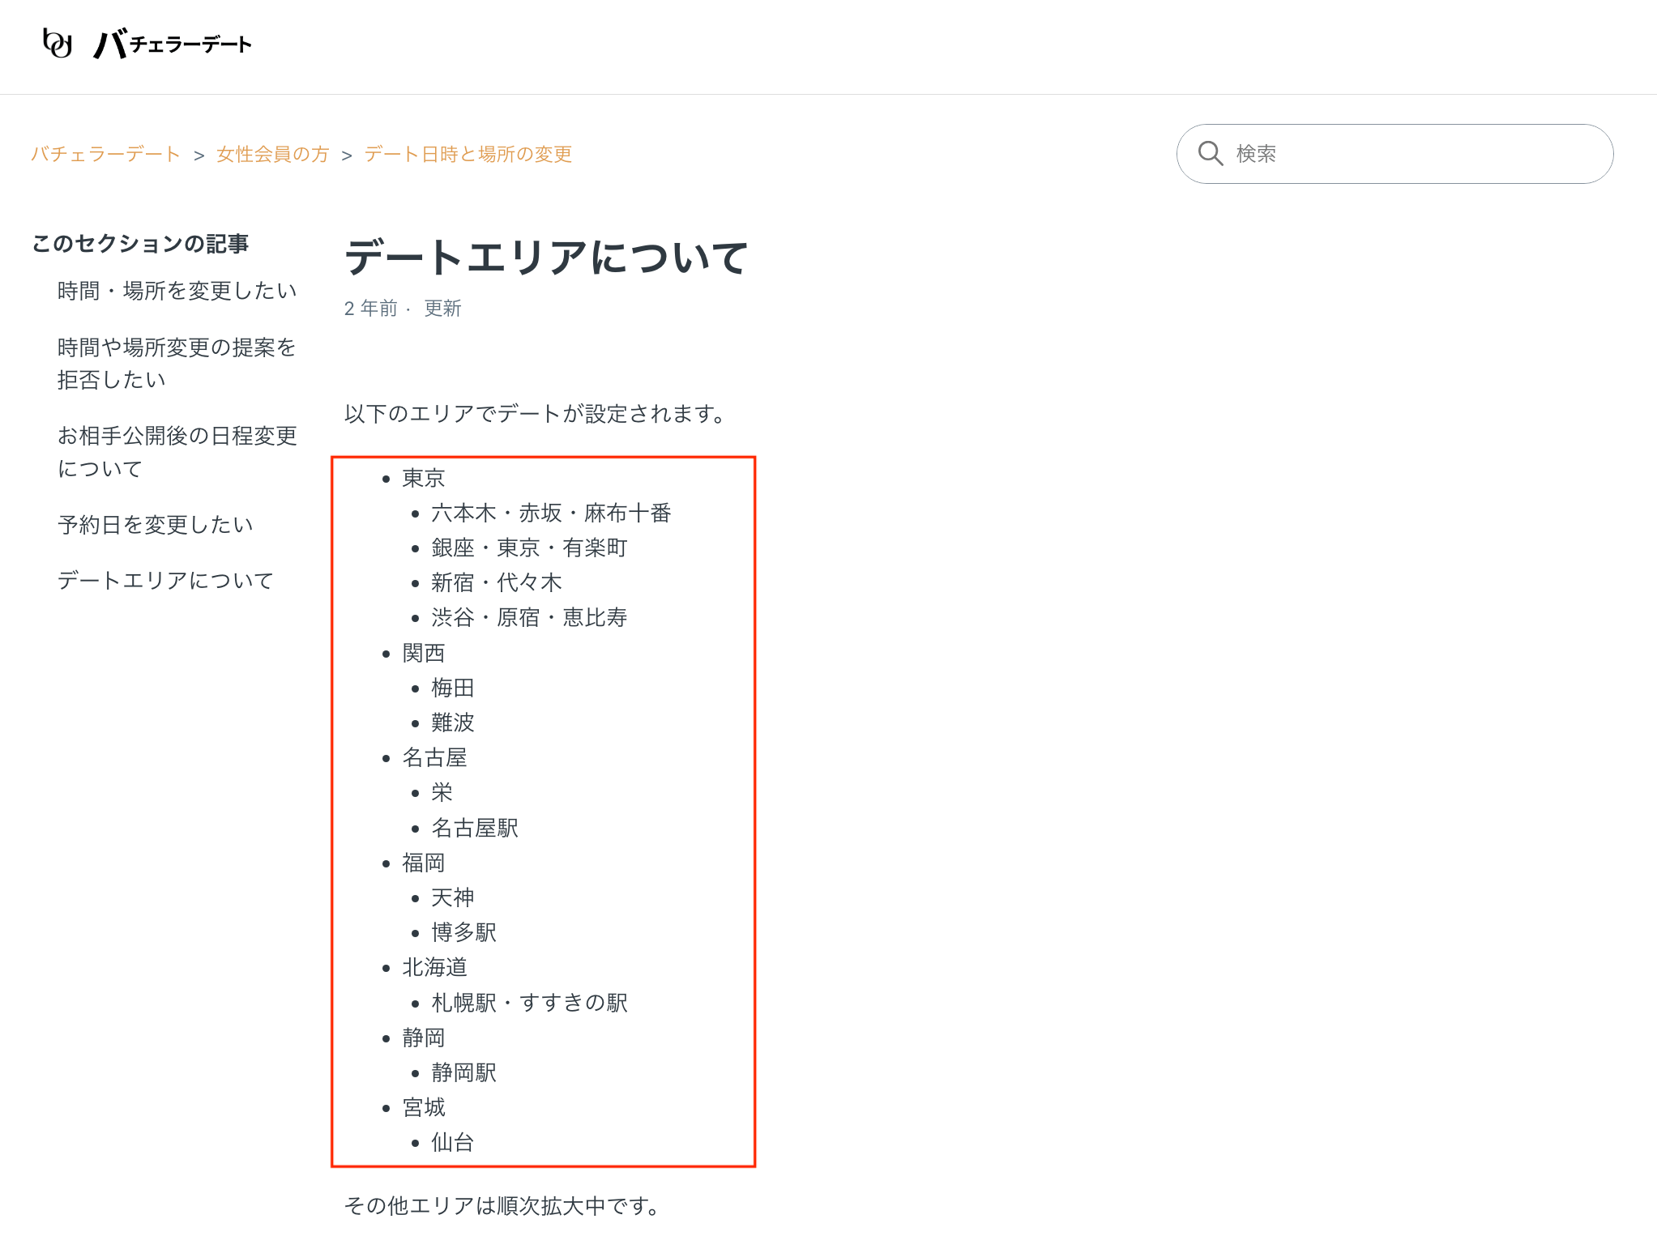Click the 札幌駅・すすきの駅 list entry
Image resolution: width=1657 pixels, height=1236 pixels.
[x=530, y=1003]
